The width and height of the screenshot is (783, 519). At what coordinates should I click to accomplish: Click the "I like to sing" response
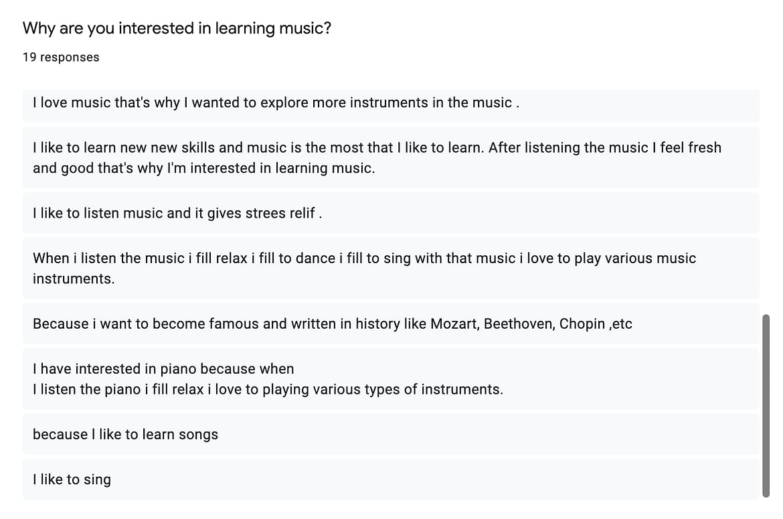[x=391, y=479]
